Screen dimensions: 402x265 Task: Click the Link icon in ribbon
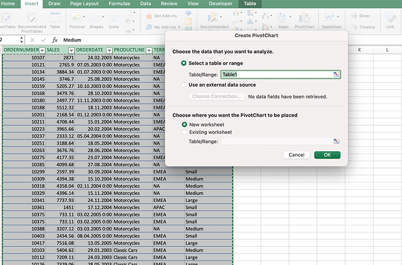[x=390, y=18]
